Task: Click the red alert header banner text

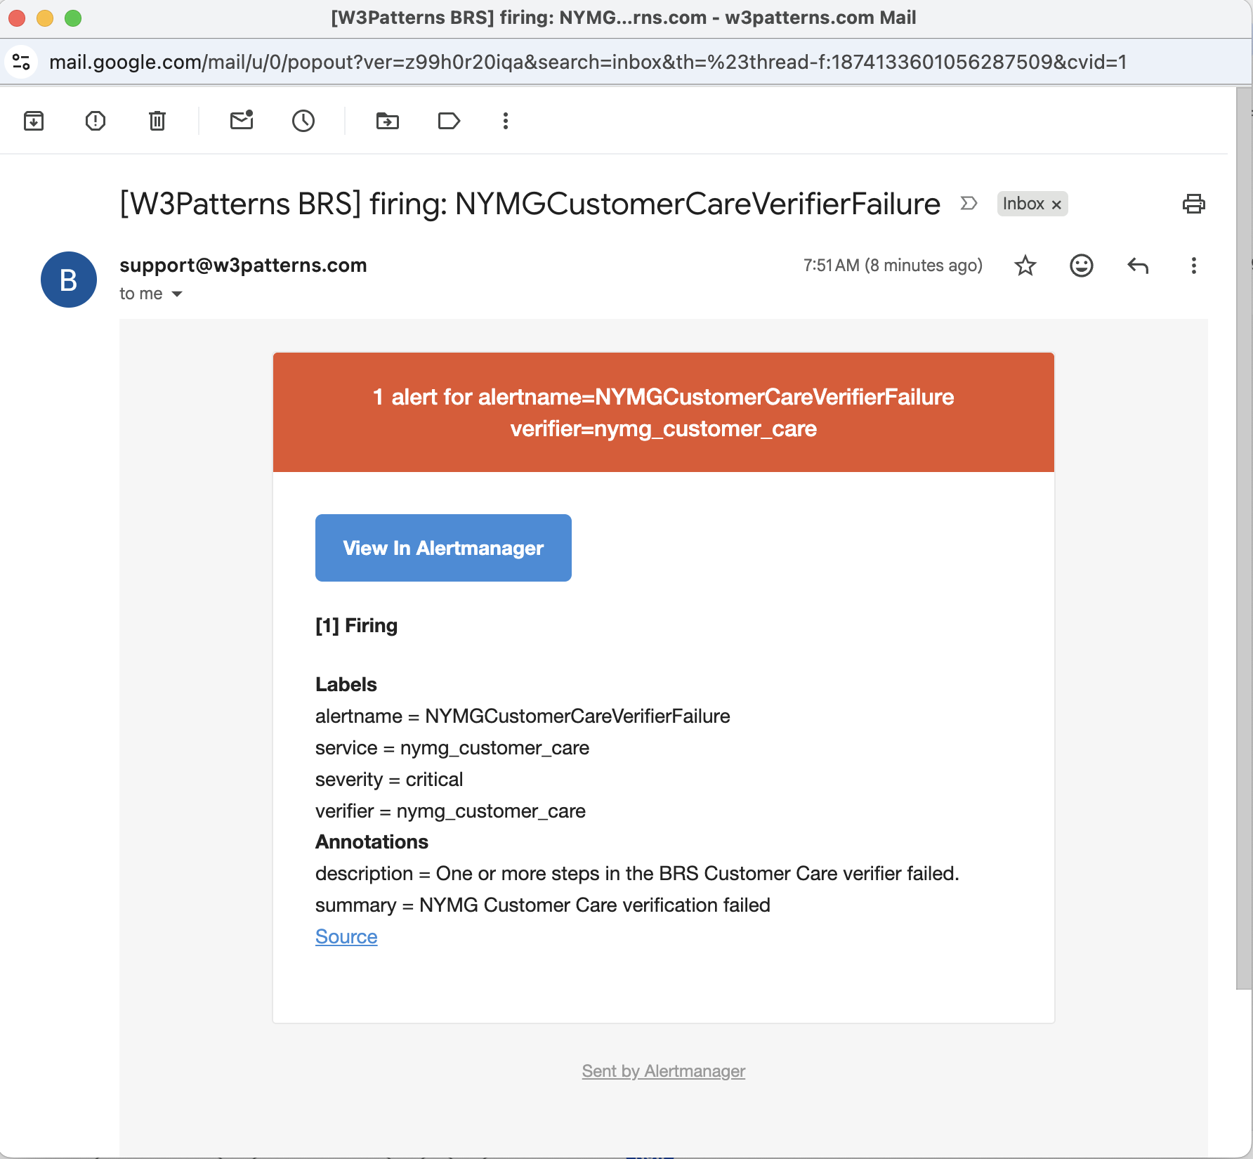Action: pos(664,412)
